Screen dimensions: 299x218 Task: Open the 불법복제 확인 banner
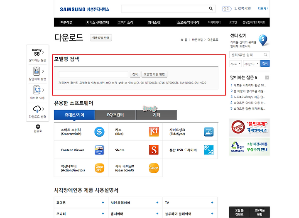[x=250, y=127]
